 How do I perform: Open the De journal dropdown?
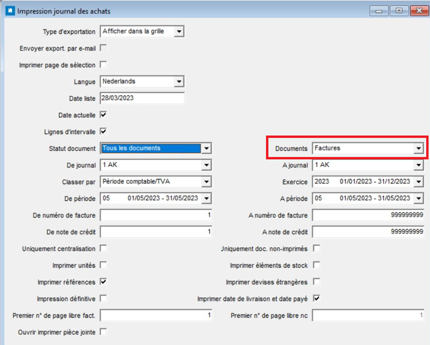click(206, 165)
